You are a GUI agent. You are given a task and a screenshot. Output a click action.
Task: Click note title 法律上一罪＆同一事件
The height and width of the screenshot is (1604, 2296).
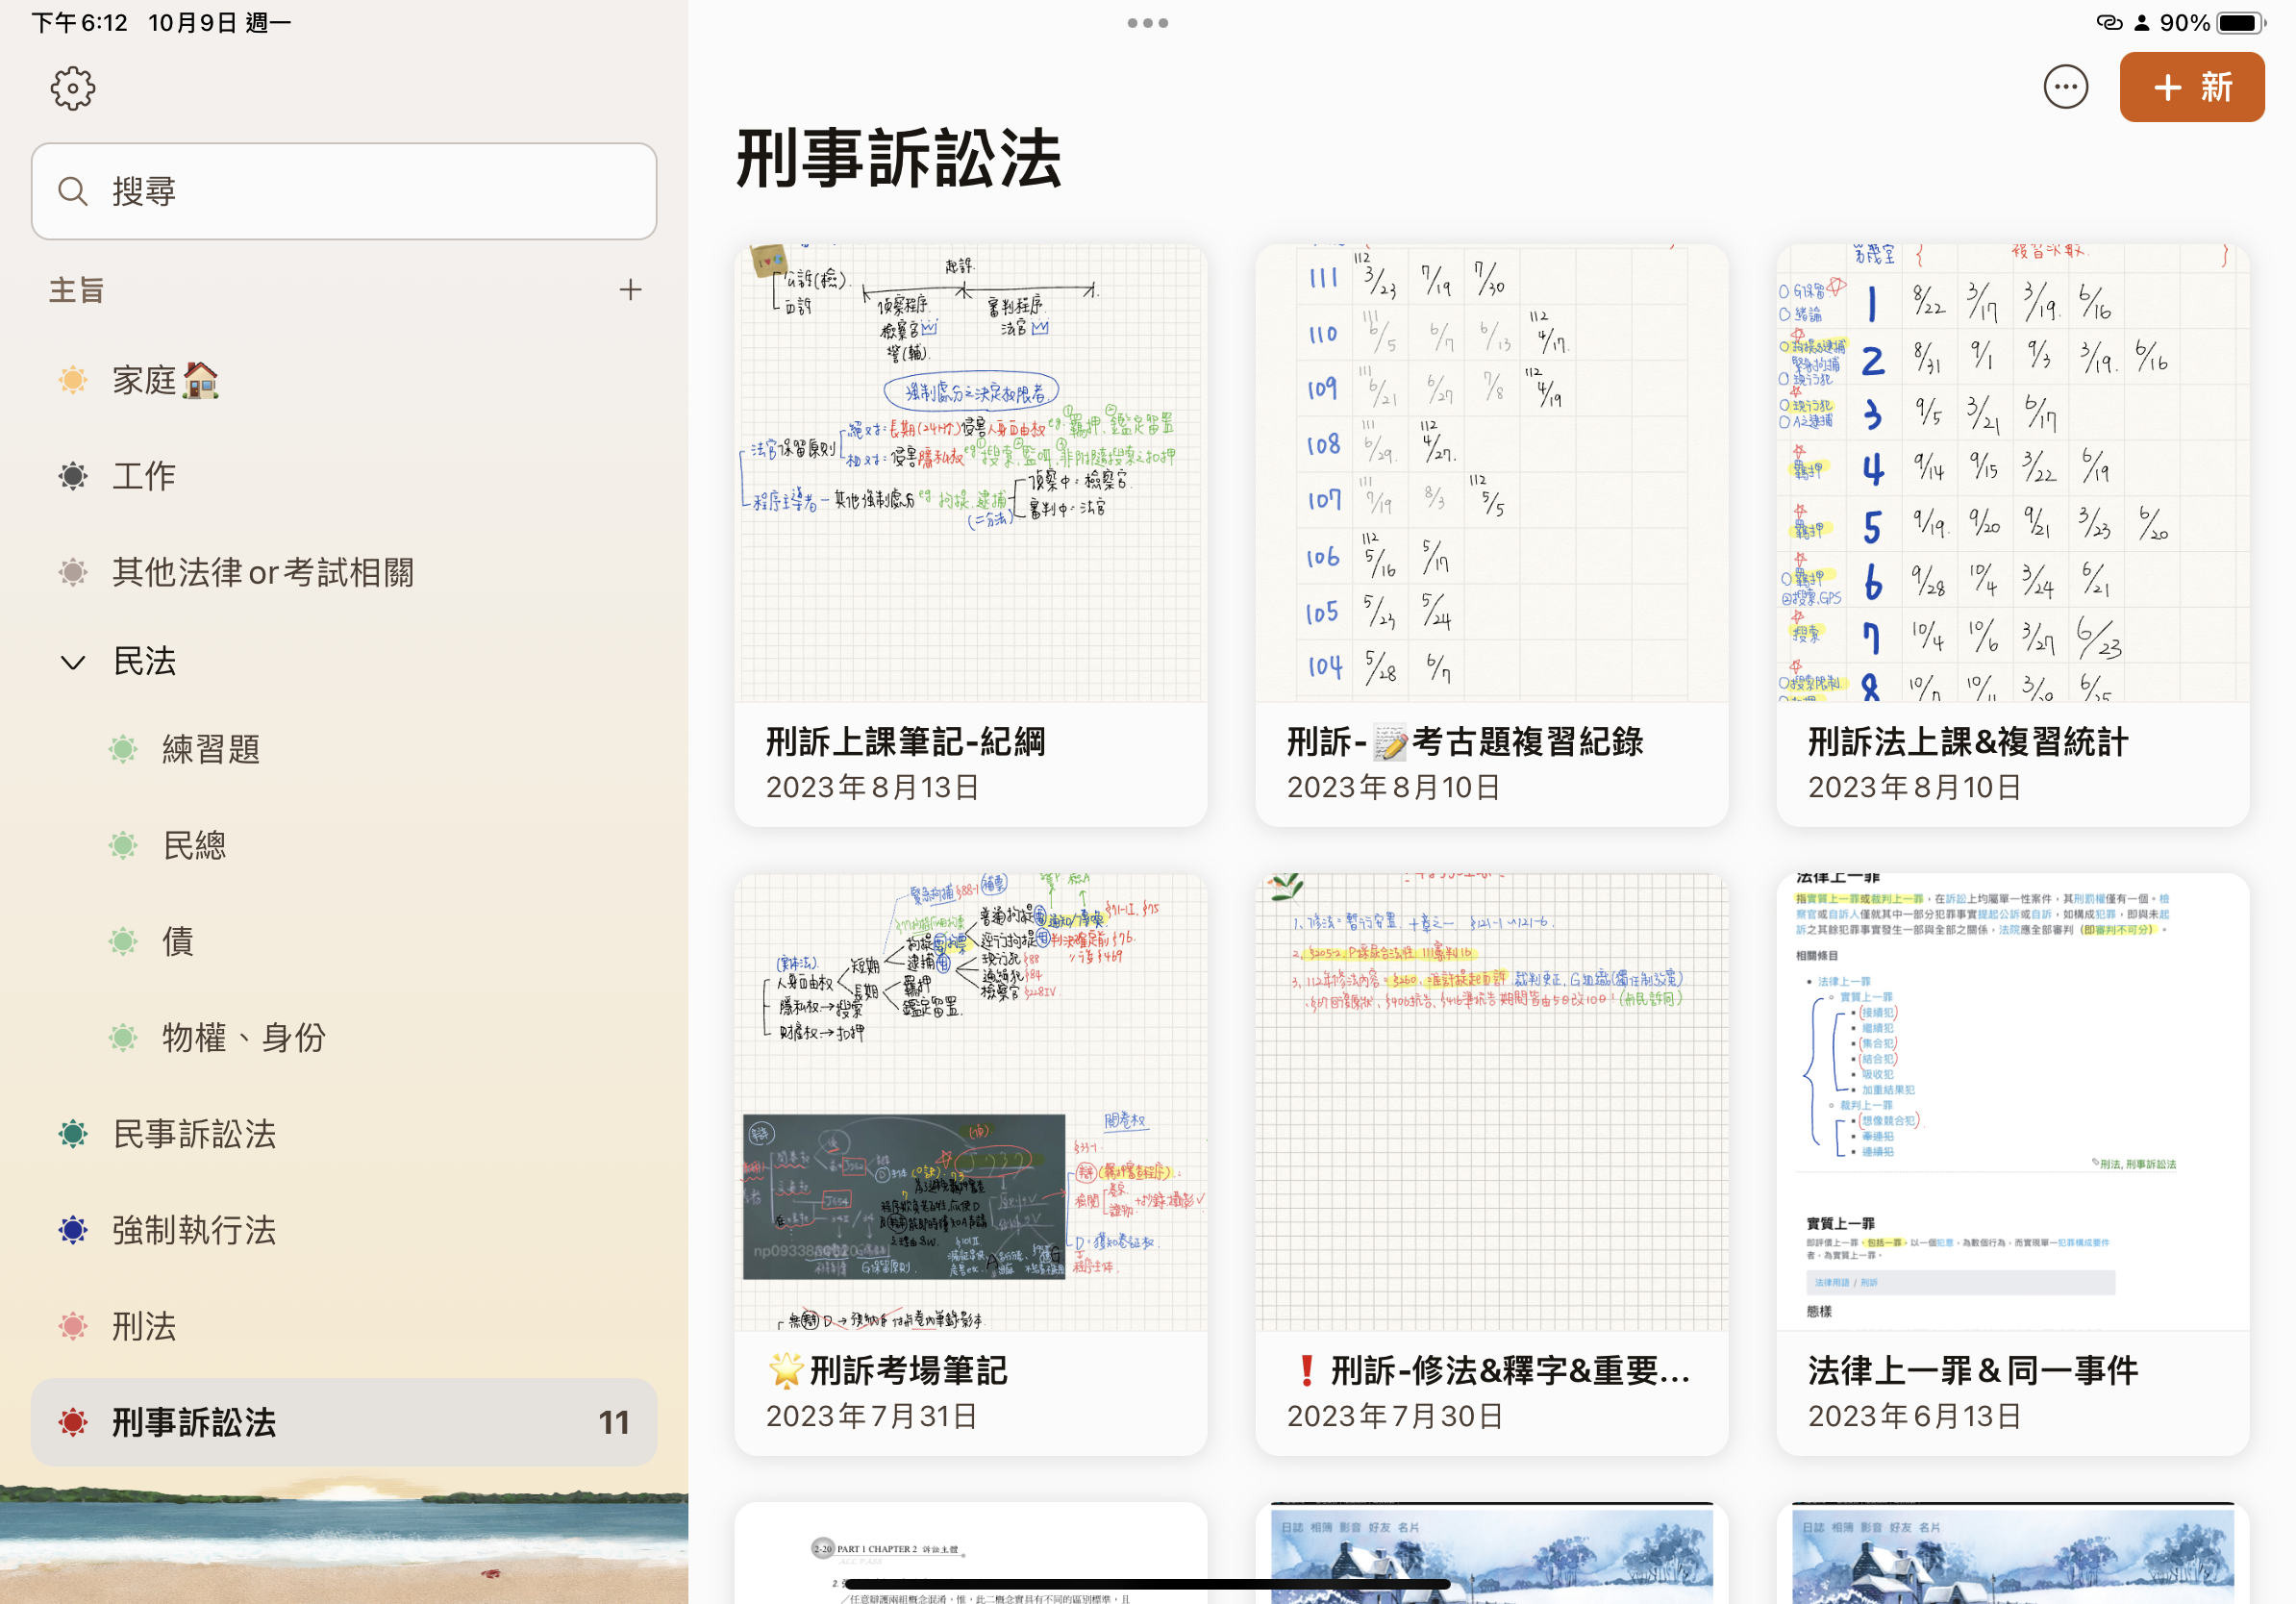(1973, 1371)
